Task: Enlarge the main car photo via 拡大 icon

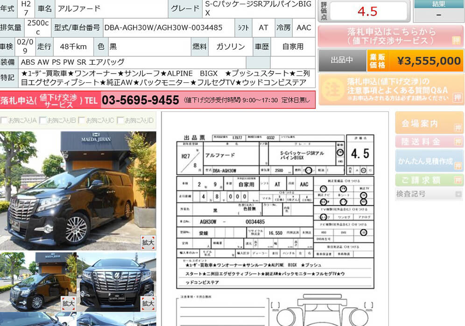Action: click(x=148, y=243)
